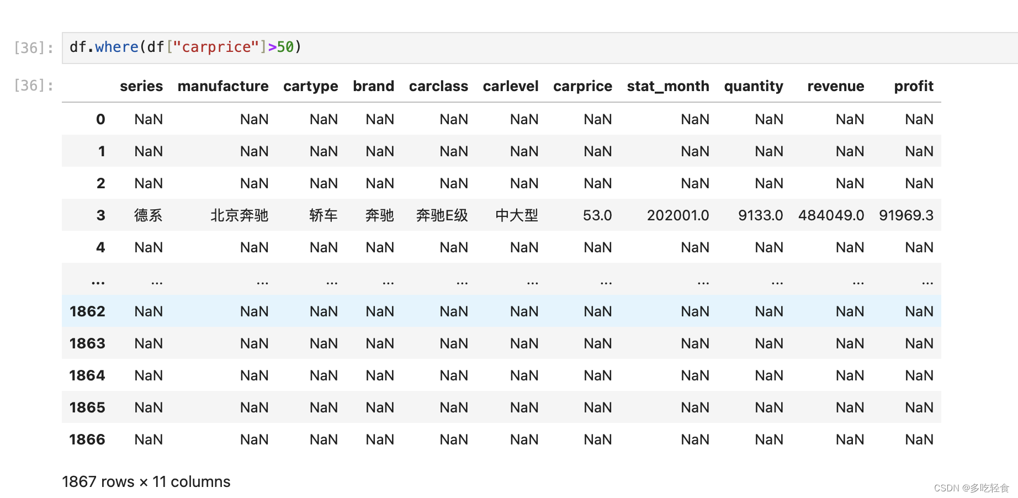1018x498 pixels.
Task: Click the NaN under stat_month in row 1
Action: coord(695,151)
